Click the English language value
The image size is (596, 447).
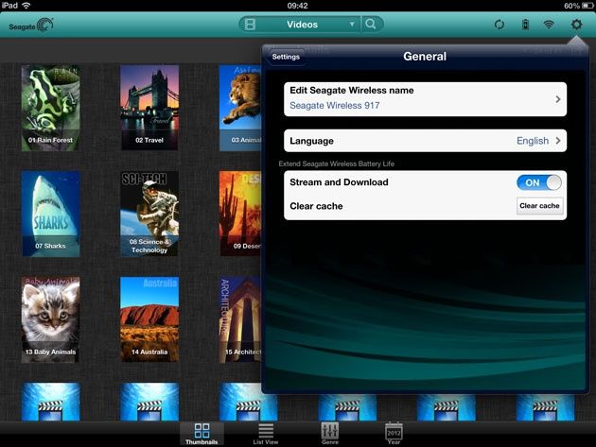click(x=532, y=141)
